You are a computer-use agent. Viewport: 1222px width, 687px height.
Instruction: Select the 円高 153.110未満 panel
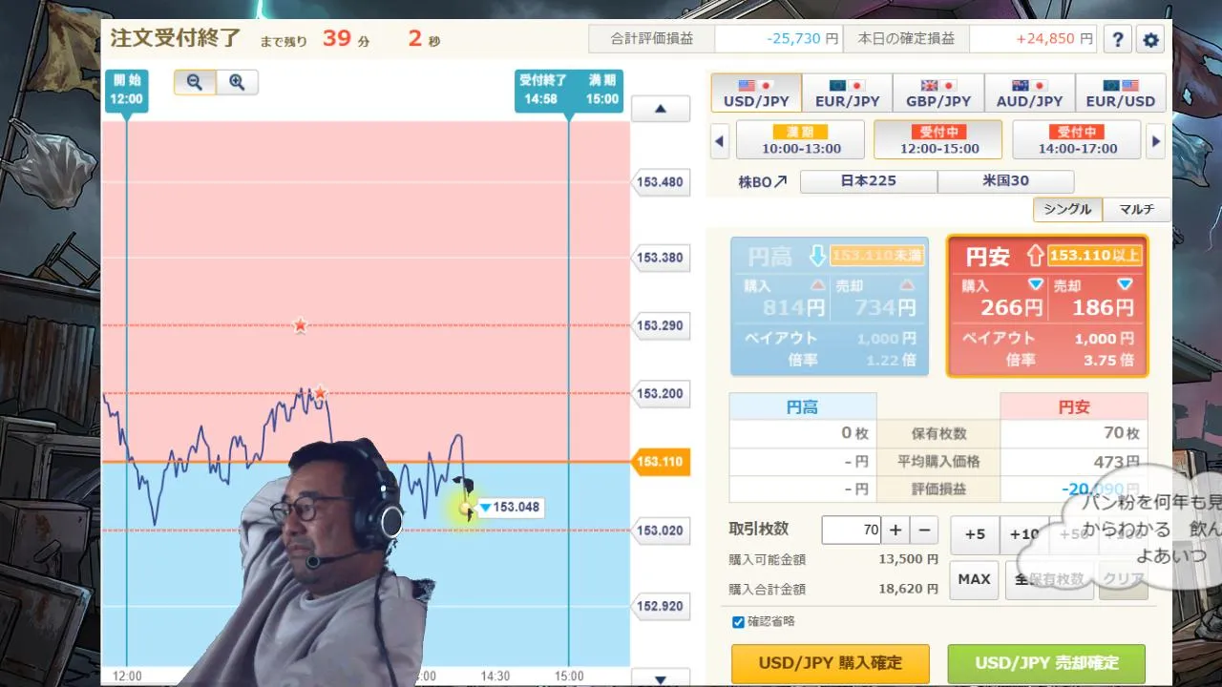coord(830,305)
